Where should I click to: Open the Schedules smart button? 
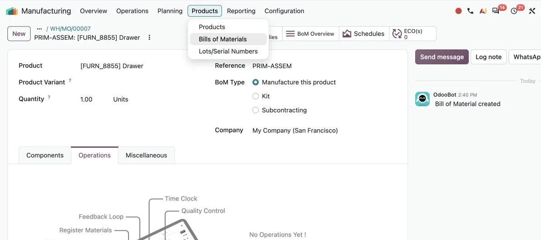click(x=364, y=34)
